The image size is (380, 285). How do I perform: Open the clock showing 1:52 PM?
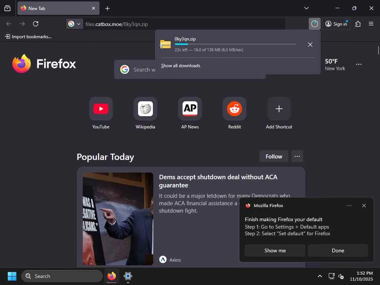[361, 276]
